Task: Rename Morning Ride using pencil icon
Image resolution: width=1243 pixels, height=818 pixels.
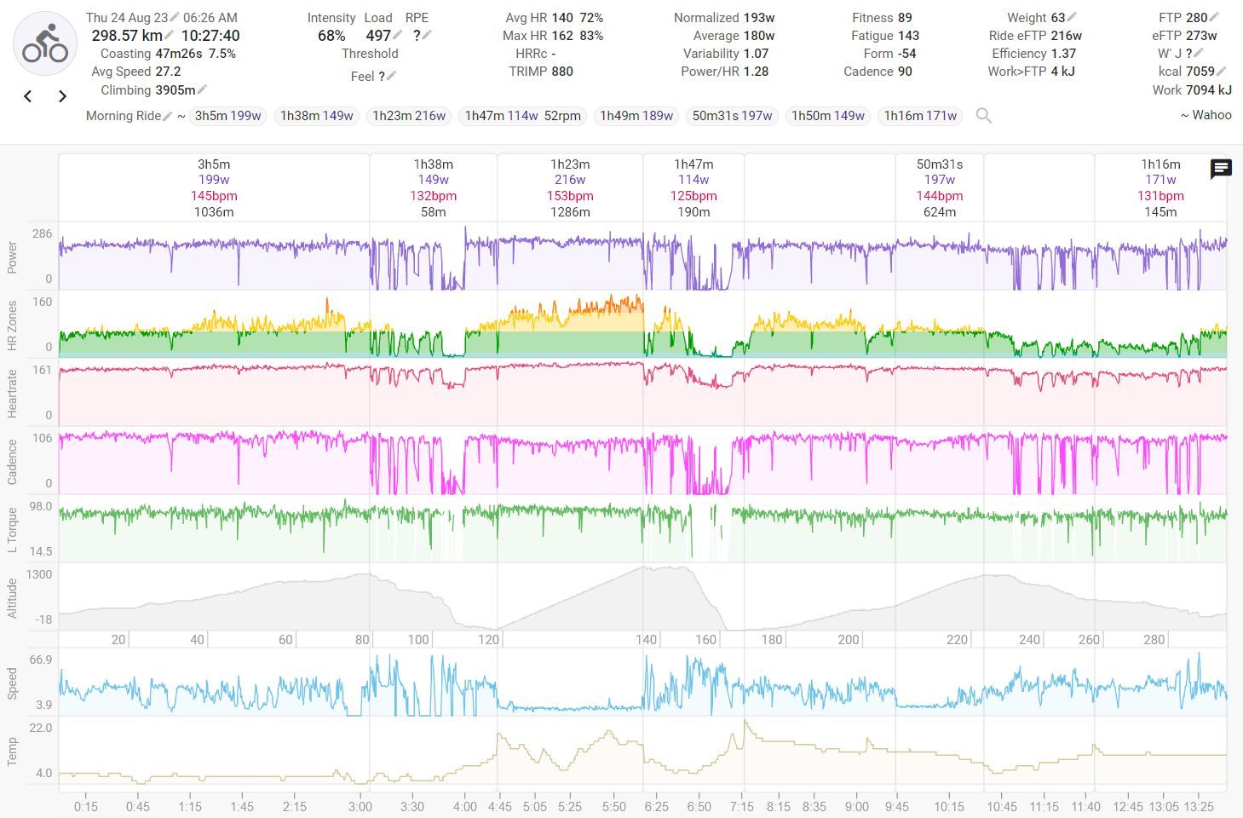Action: (x=167, y=116)
